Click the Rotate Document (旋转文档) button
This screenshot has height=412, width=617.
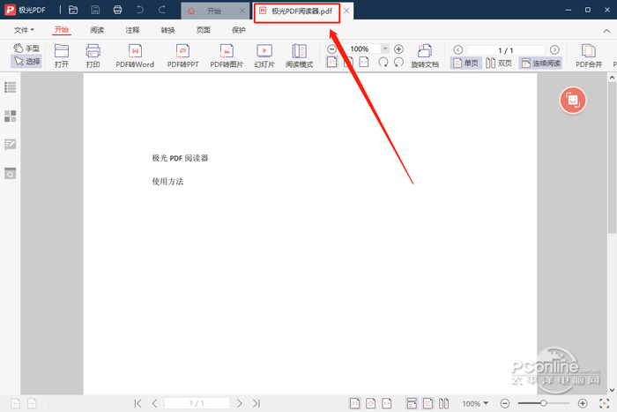pyautogui.click(x=425, y=56)
